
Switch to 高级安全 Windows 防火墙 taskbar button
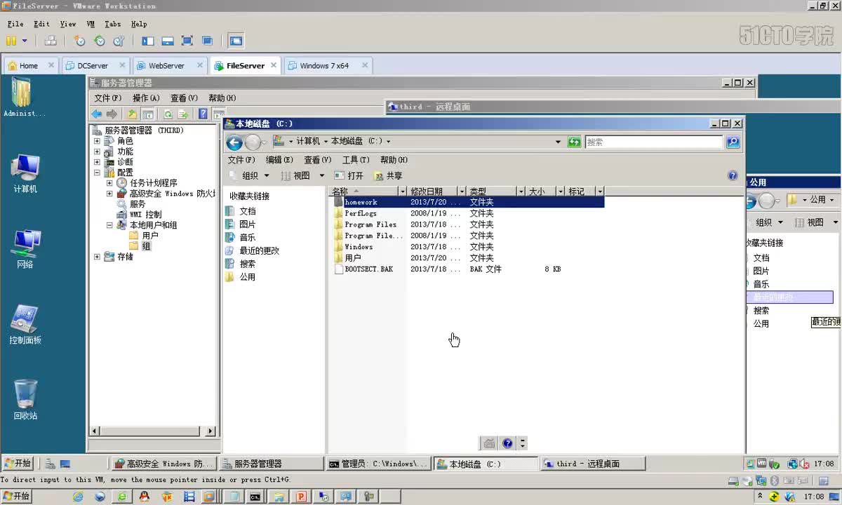pos(164,464)
